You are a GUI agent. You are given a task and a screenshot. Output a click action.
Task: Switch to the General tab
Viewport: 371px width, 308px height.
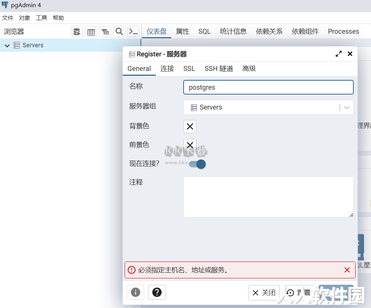139,69
